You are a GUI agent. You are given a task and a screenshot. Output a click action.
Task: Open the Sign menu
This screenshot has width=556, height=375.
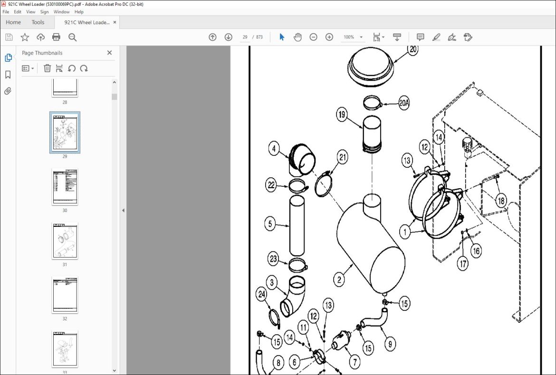[x=44, y=12]
